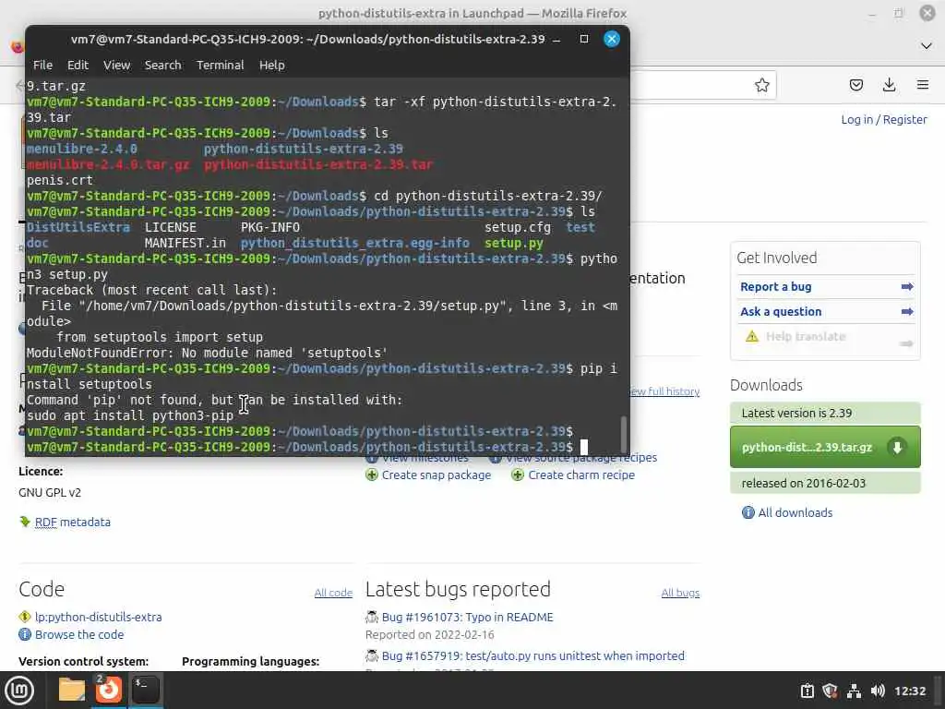Open the shield security tray icon
Viewport: 945px width, 709px height.
(830, 691)
